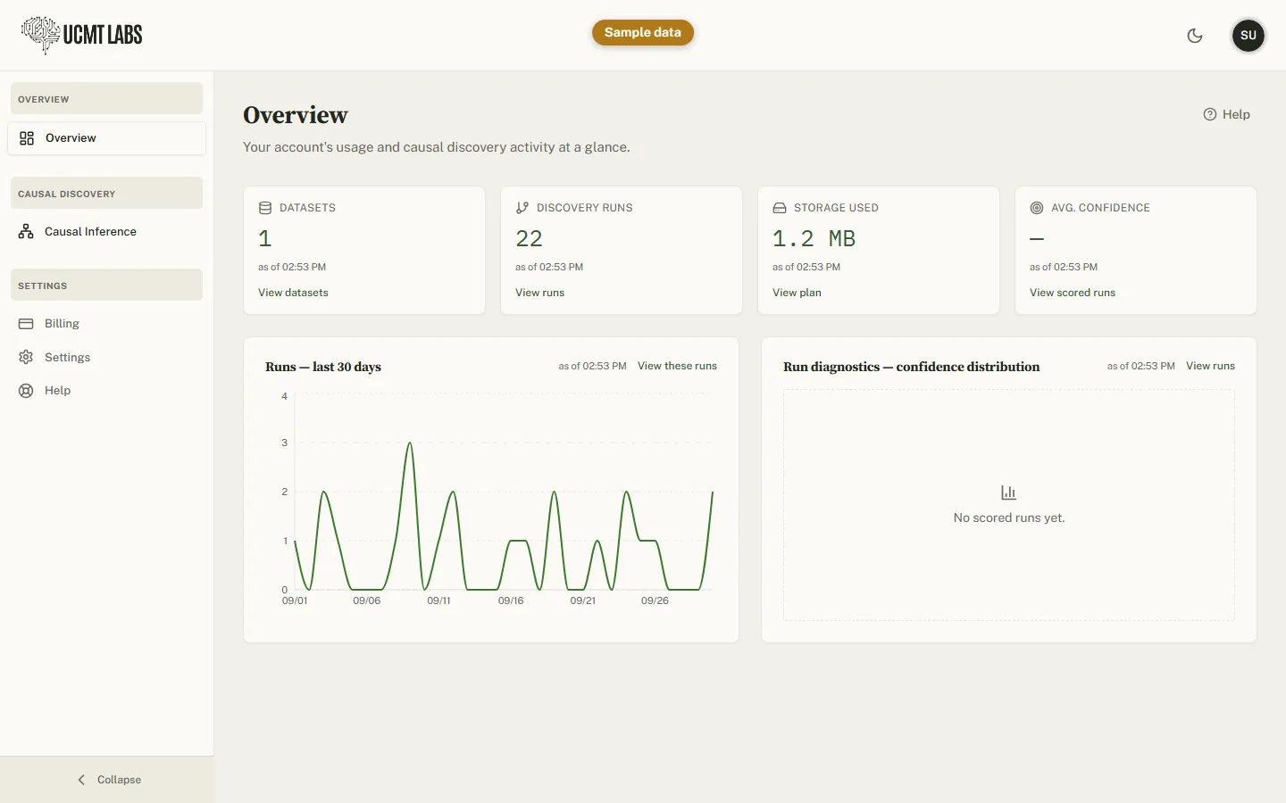Click the No scored runs yet message
This screenshot has height=803, width=1286.
point(1009,517)
